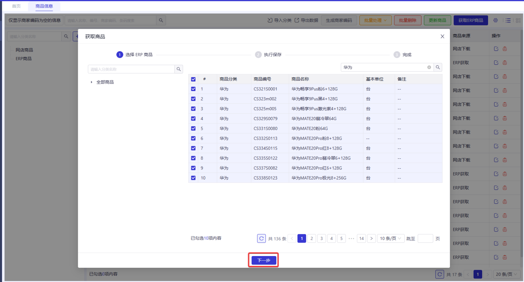Screen dimensions: 524x282
Task: Click the 下一步 button
Action: 264,260
